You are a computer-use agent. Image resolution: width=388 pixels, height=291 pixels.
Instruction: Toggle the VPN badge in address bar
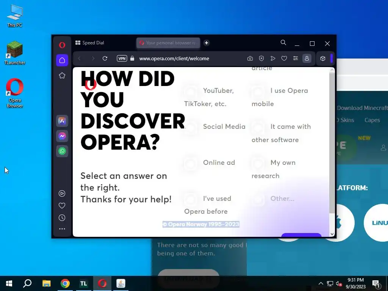(122, 59)
